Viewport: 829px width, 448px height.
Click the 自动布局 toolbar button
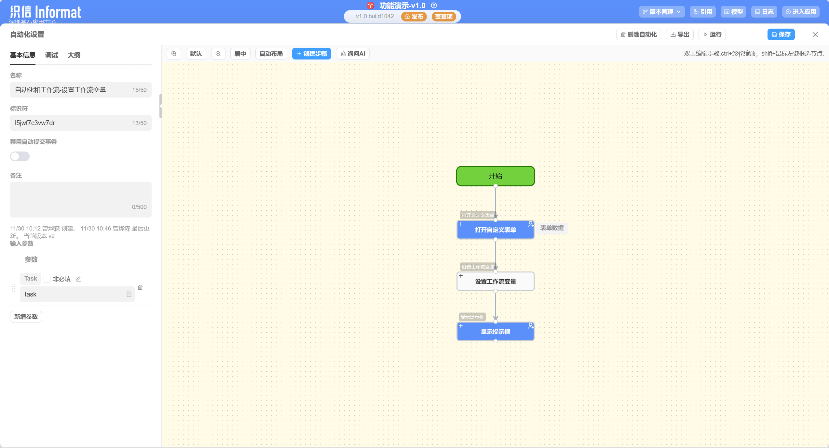pos(271,54)
